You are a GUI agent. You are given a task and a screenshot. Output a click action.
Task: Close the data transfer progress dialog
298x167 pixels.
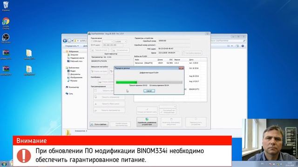181,68
